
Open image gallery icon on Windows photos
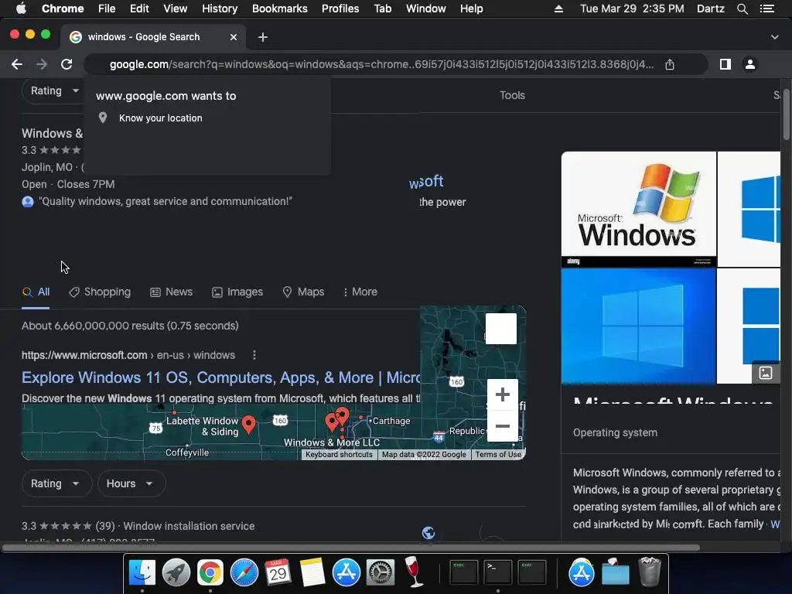(x=765, y=373)
